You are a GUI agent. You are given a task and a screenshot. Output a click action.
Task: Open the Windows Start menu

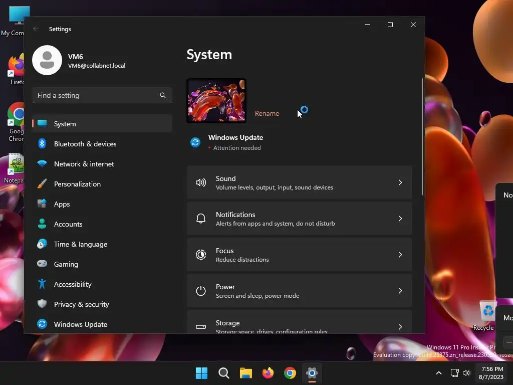pyautogui.click(x=201, y=373)
